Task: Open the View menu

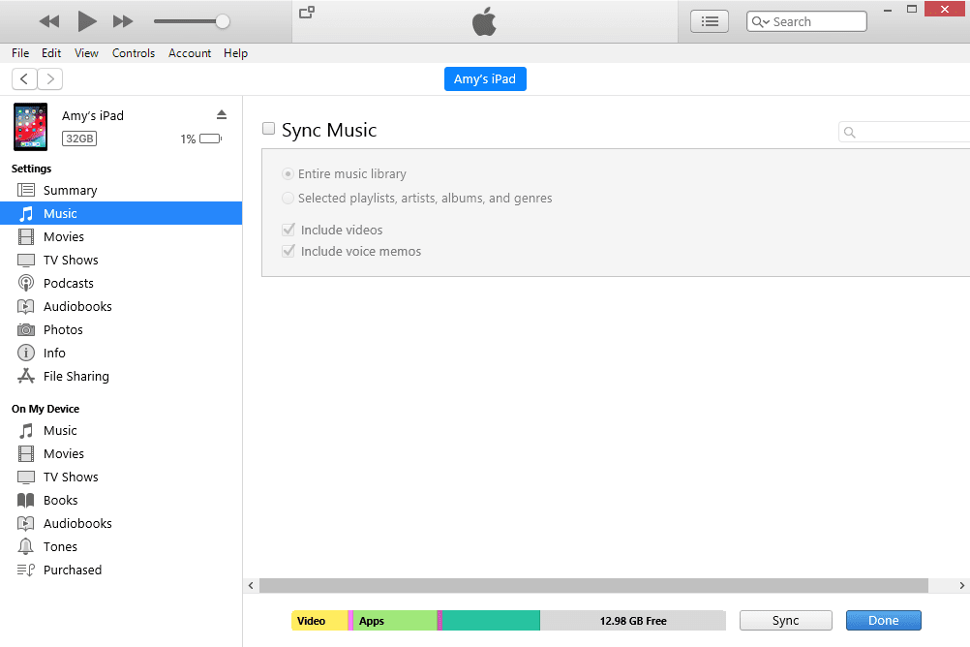Action: click(86, 53)
